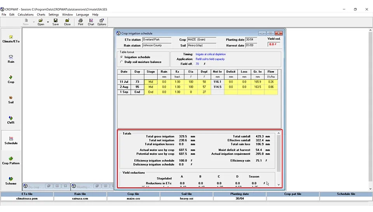Click the Print toolbar icon

(80, 22)
